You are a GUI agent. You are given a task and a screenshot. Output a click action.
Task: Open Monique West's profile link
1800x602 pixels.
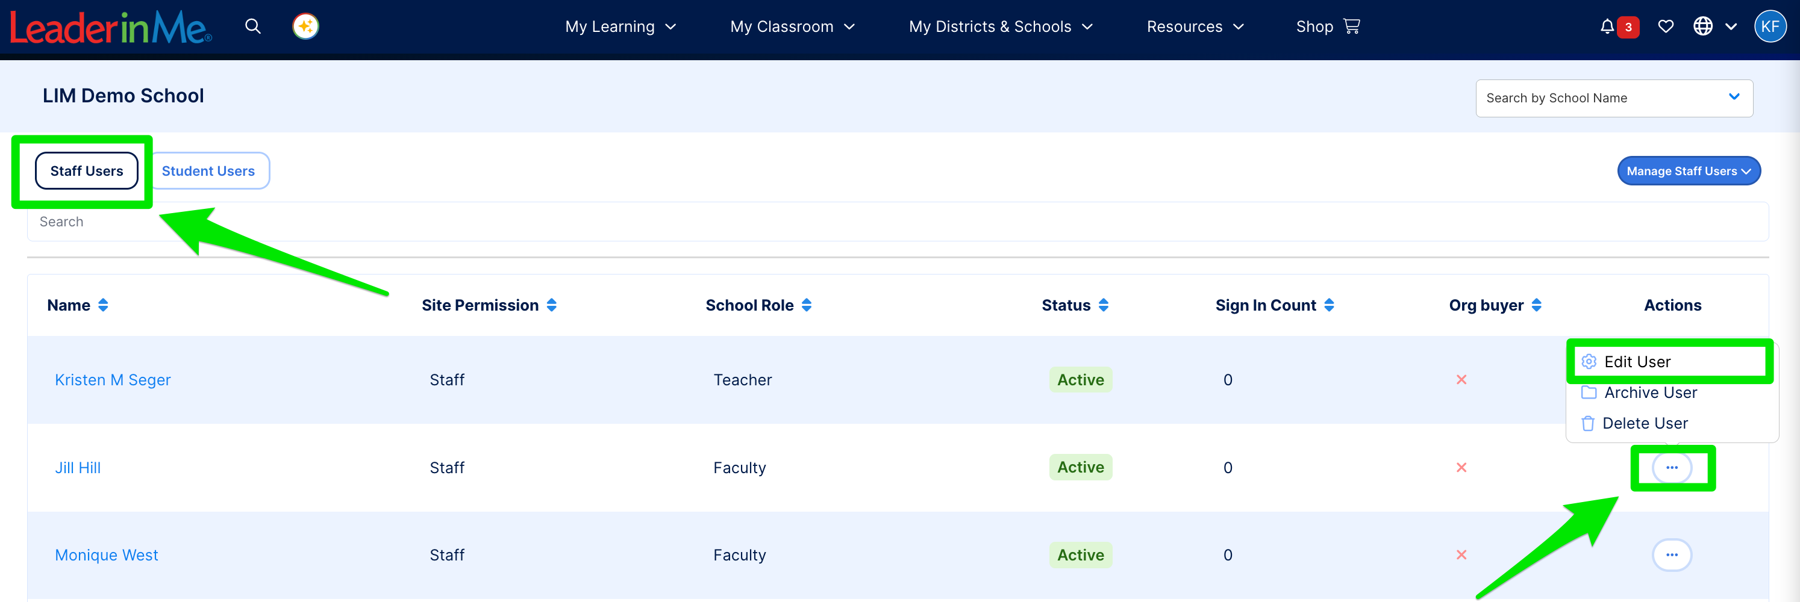click(x=106, y=555)
